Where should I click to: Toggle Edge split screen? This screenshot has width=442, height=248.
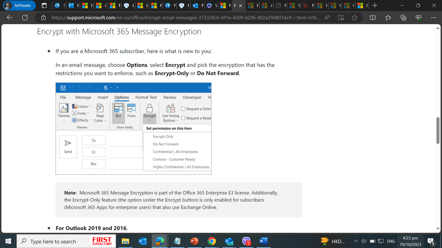click(373, 18)
